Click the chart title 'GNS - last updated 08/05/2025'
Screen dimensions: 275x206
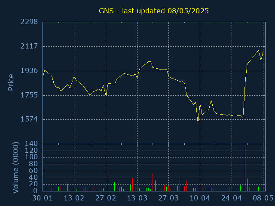click(154, 11)
